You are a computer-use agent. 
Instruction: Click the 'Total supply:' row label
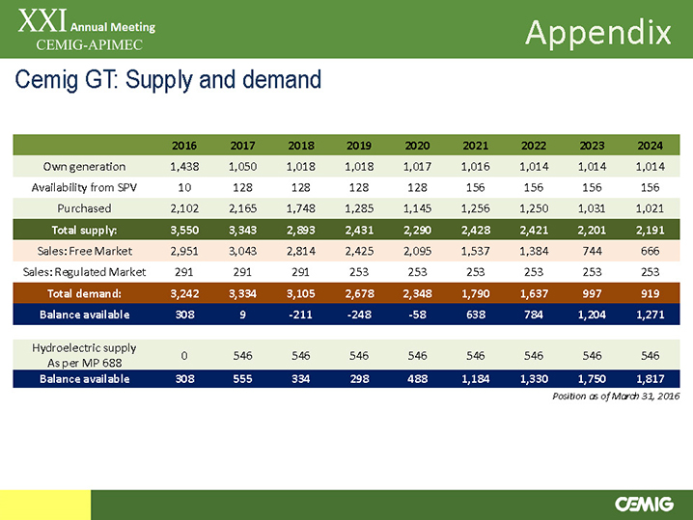[x=84, y=231]
